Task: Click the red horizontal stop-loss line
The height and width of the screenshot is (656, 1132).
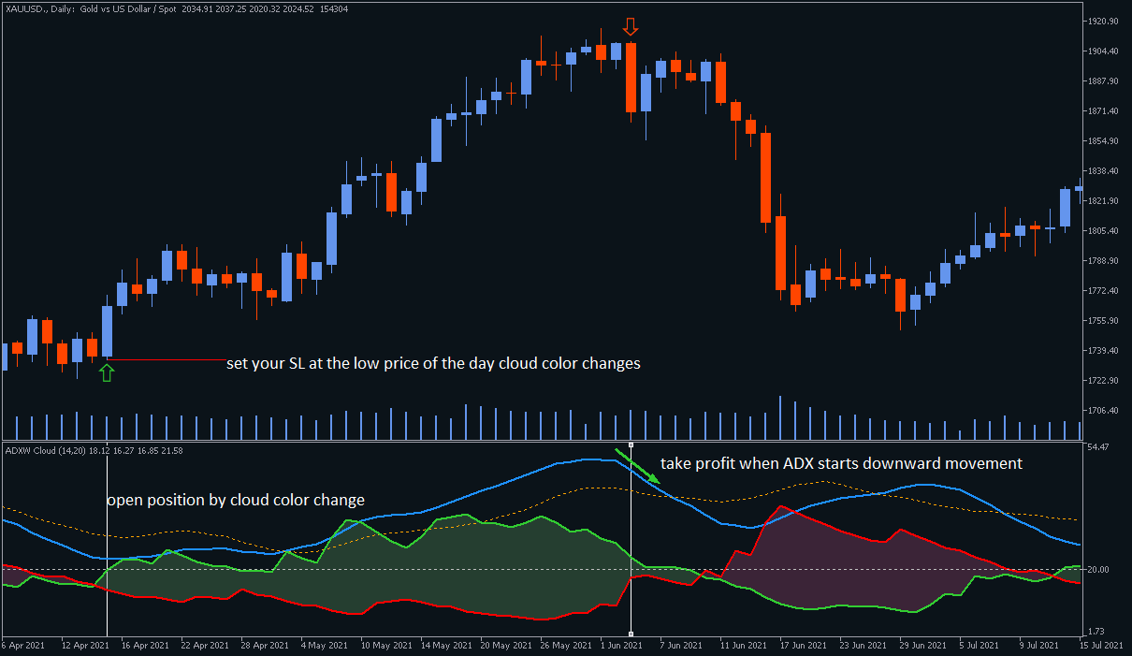Action: tap(167, 359)
